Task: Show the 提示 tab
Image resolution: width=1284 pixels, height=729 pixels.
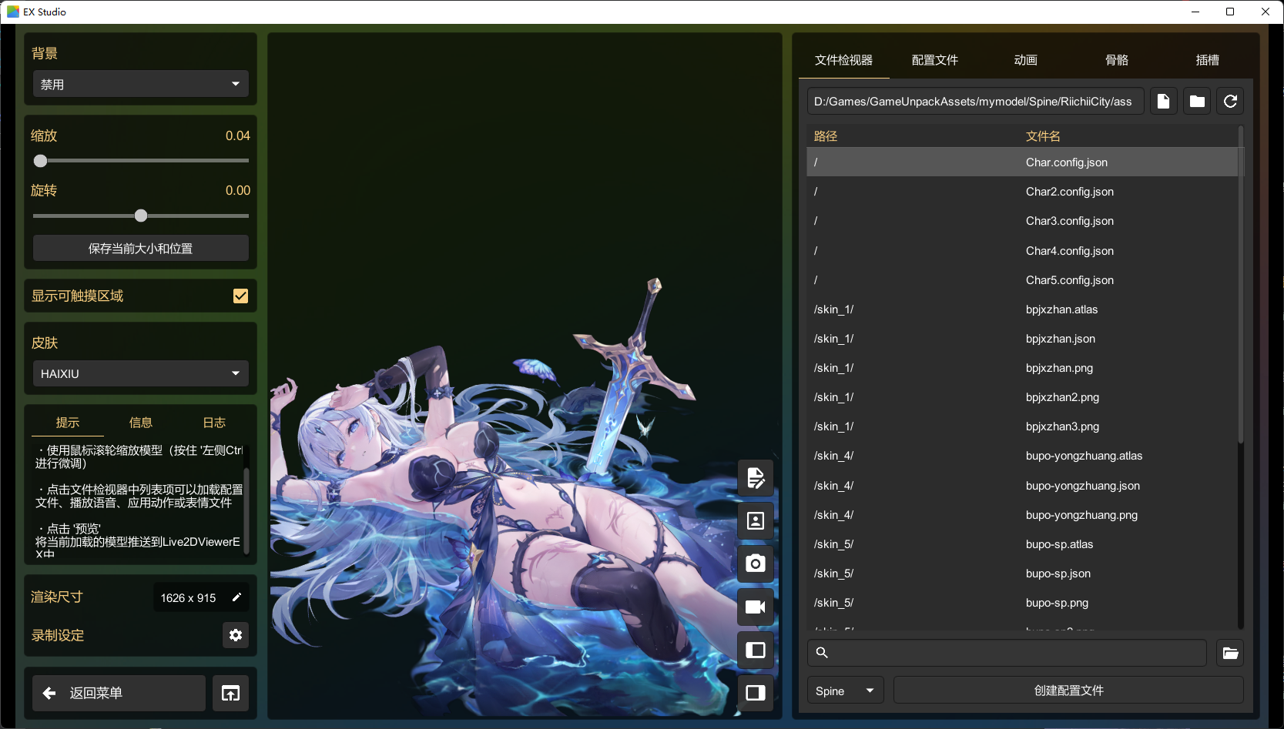Action: [x=67, y=423]
